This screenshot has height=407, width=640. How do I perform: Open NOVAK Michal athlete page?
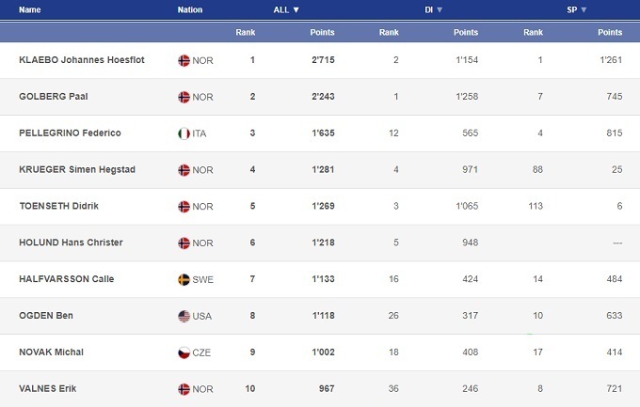tap(51, 352)
